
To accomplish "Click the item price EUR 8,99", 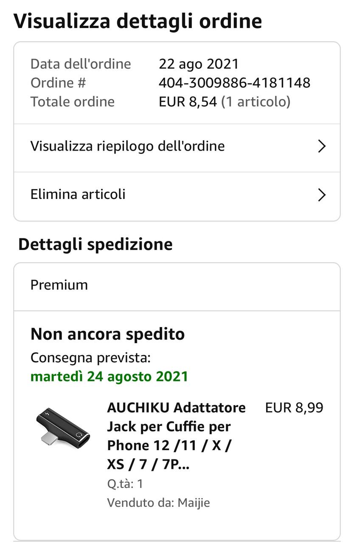I will click(294, 408).
